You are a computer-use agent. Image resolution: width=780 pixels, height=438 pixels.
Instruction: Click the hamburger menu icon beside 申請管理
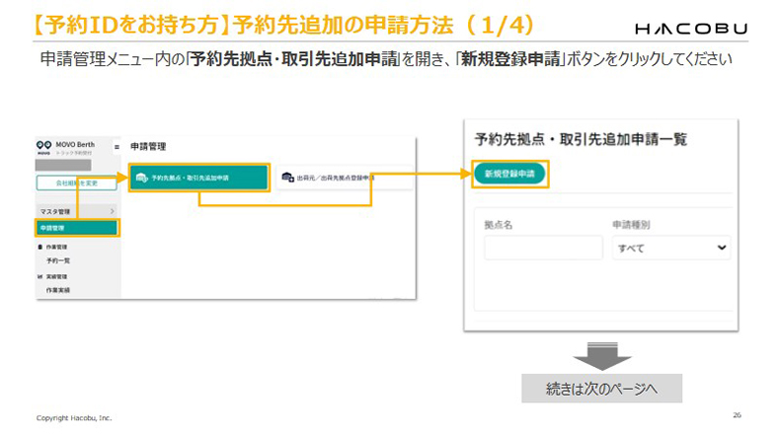point(118,146)
